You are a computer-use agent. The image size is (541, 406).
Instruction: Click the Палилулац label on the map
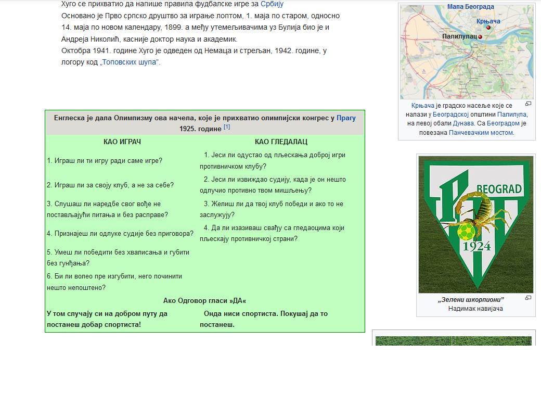click(x=459, y=36)
